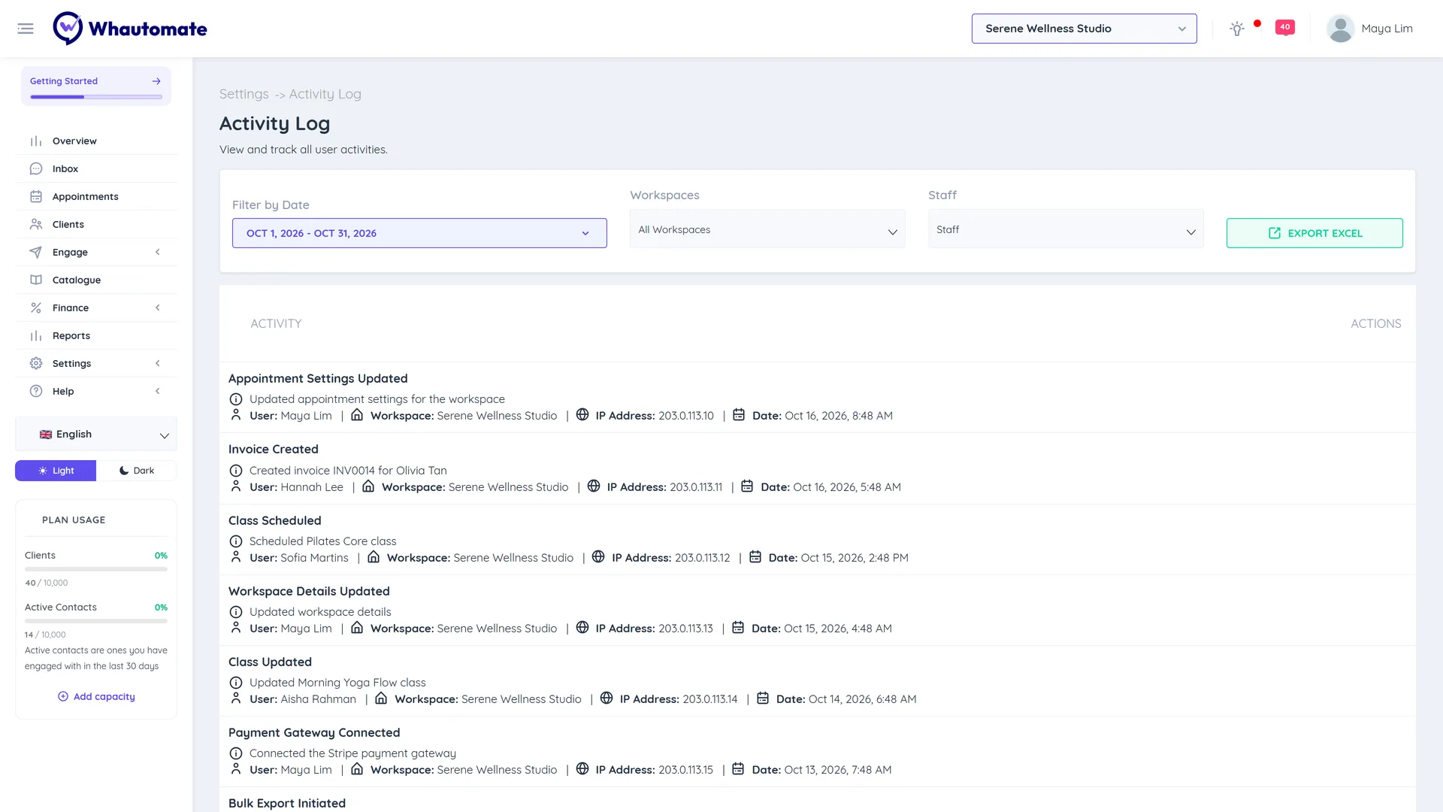
Task: Expand the Settings submenu chevron
Action: point(158,364)
